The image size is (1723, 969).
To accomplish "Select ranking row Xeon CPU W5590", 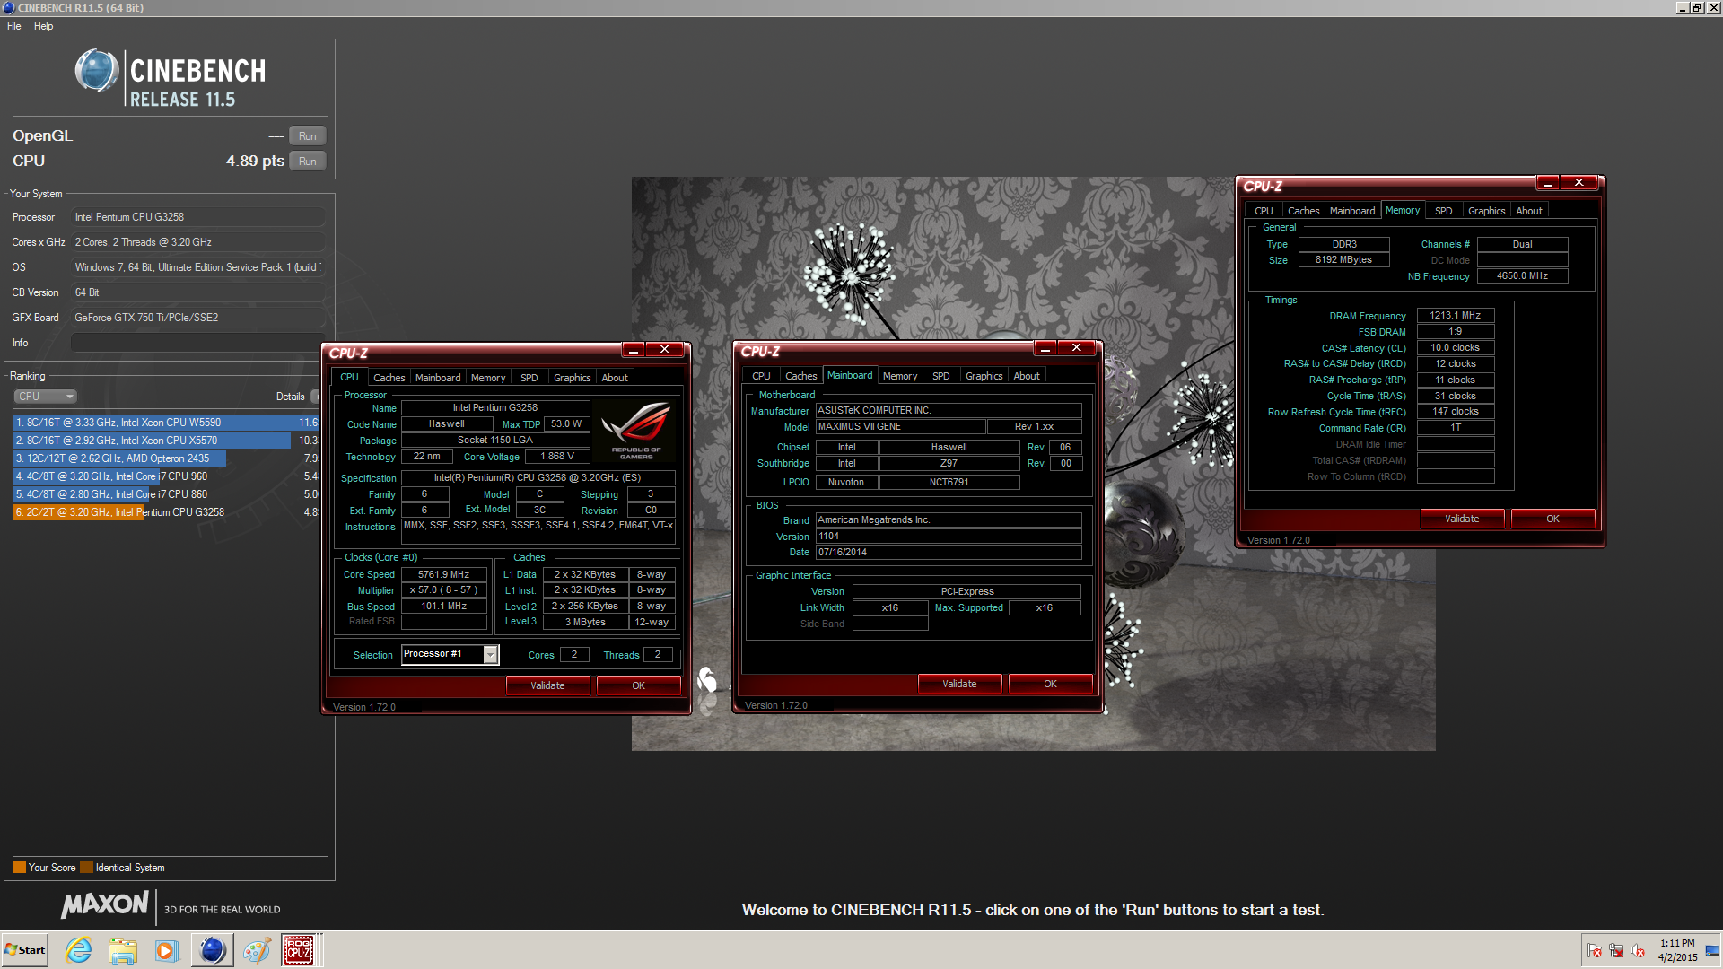I will point(166,423).
